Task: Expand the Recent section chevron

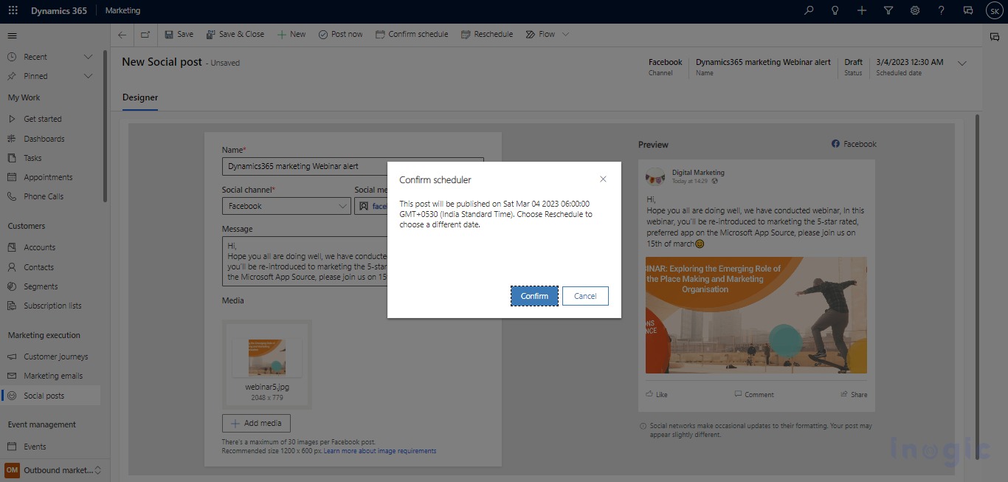Action: 89,57
